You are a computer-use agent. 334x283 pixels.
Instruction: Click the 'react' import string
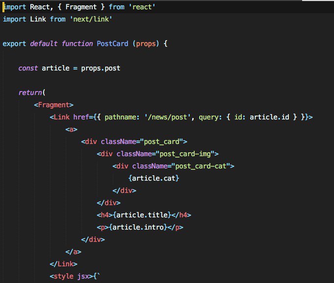[142, 7]
